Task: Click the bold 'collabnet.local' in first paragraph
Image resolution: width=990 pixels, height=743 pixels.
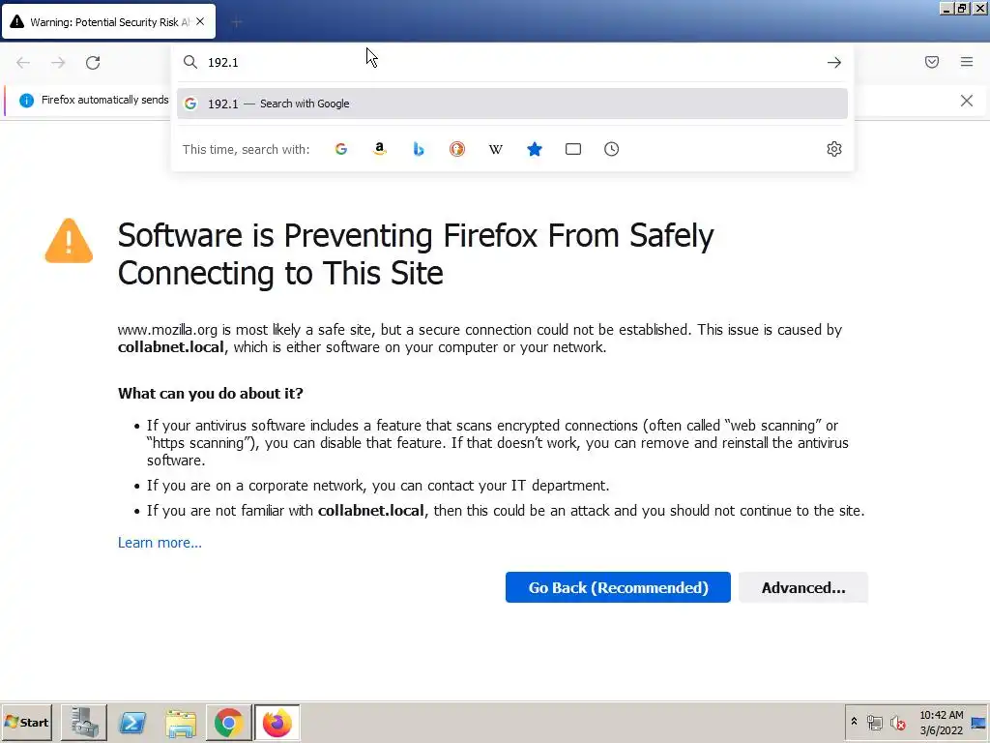Action: point(170,347)
